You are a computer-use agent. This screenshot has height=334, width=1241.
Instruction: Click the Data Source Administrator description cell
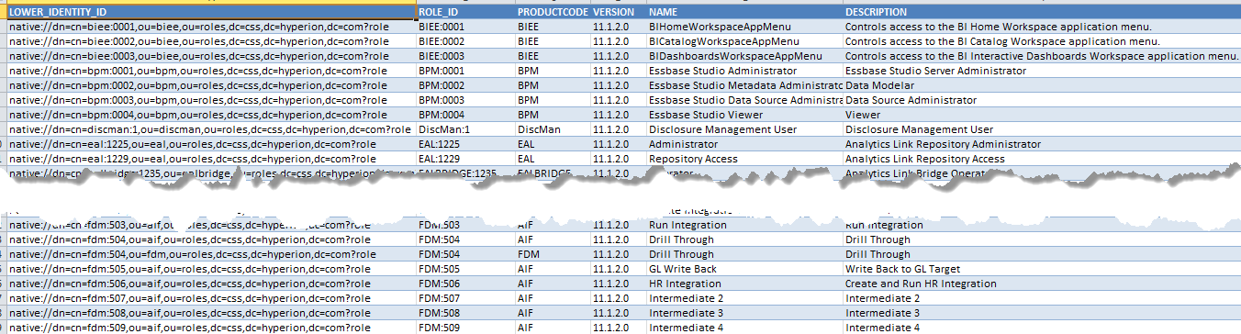click(x=1042, y=101)
